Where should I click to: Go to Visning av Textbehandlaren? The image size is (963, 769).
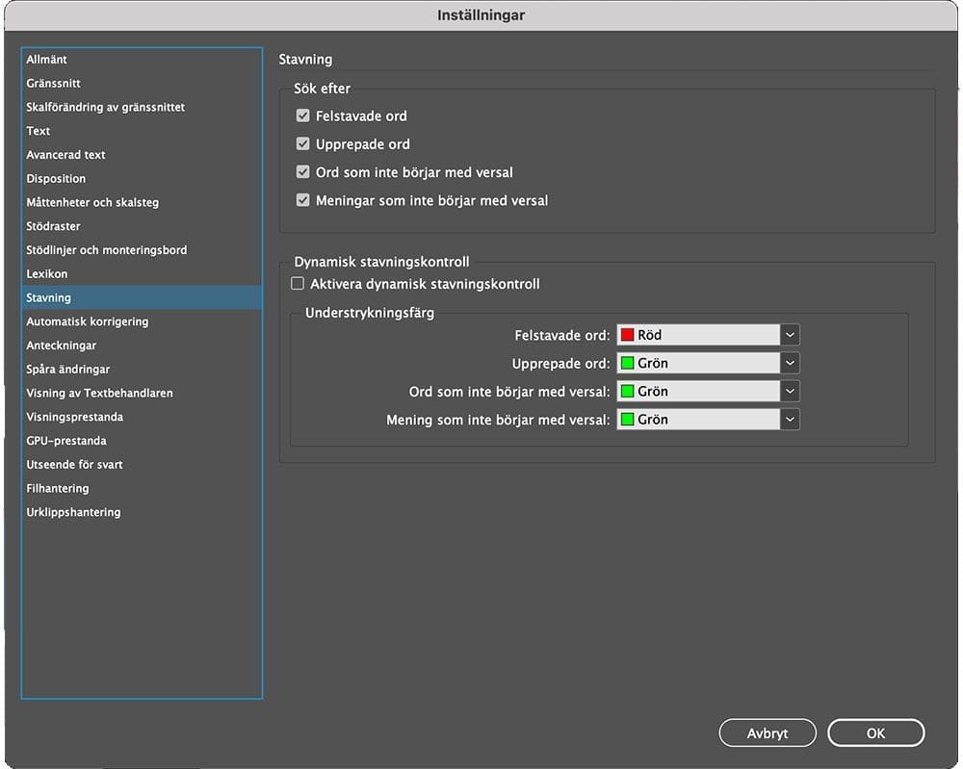pyautogui.click(x=142, y=394)
